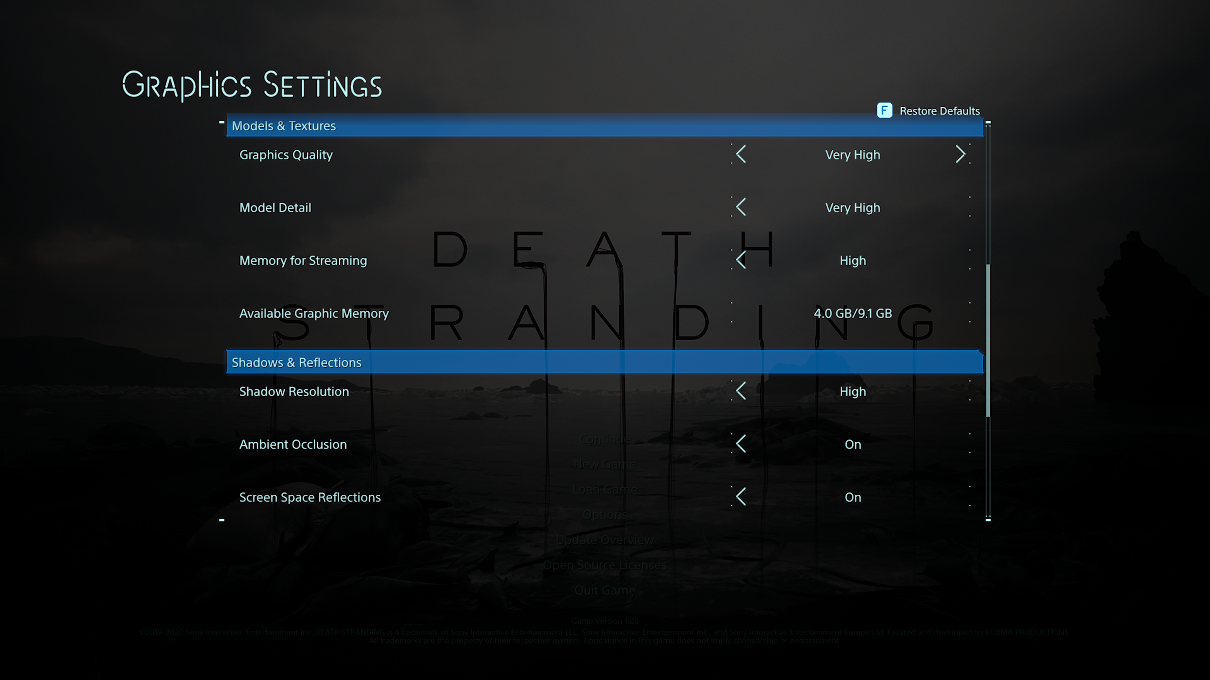Toggle the Screen Space Reflections On value

(x=853, y=497)
